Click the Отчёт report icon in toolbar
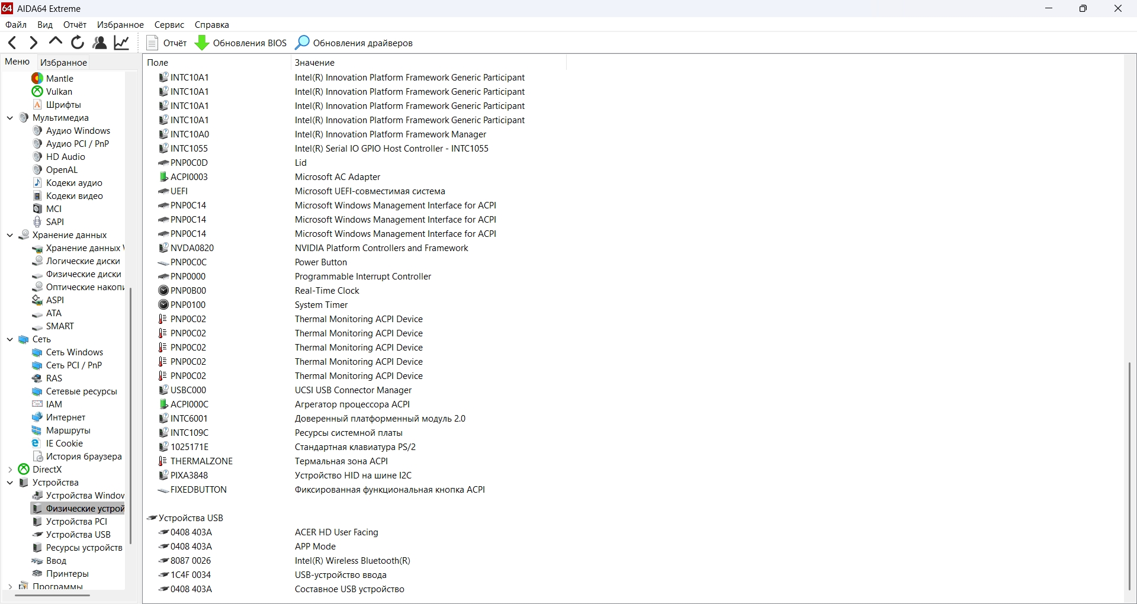 pyautogui.click(x=152, y=43)
